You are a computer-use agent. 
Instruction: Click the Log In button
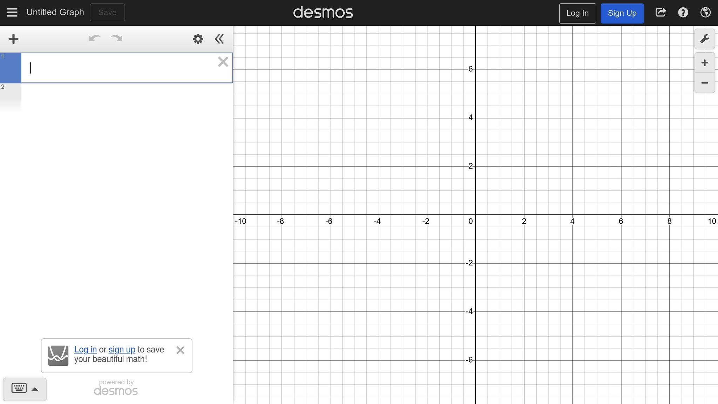[x=577, y=13]
